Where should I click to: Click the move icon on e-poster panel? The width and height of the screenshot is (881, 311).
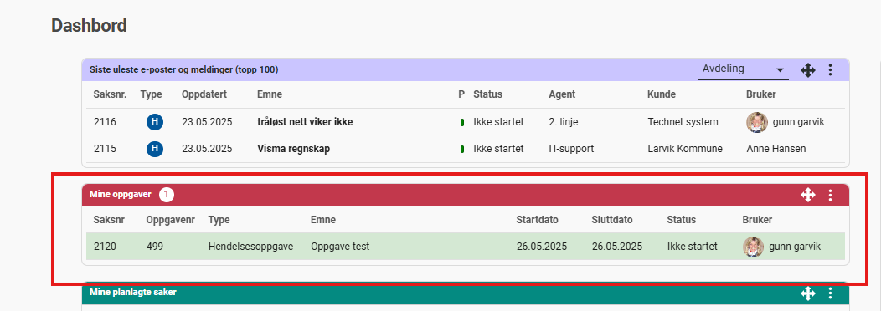(807, 70)
